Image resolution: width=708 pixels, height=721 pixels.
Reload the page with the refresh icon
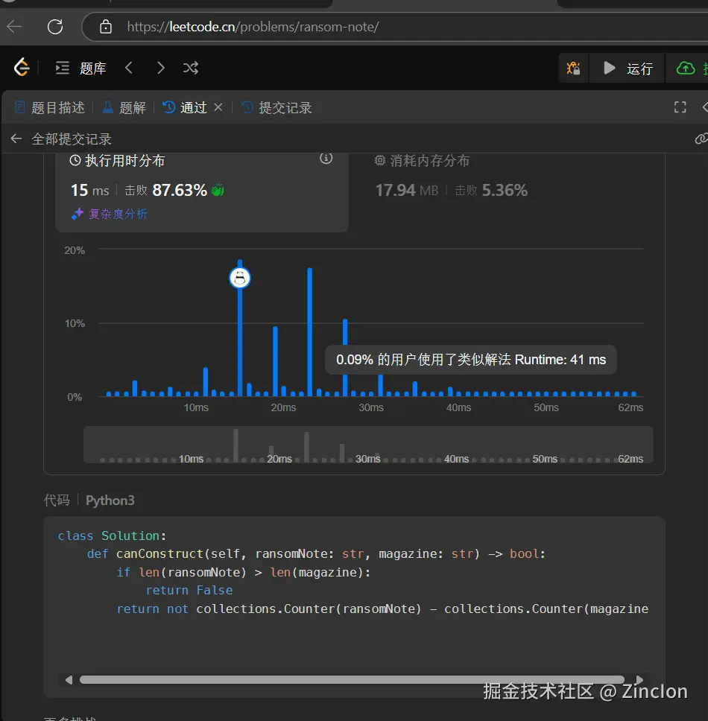click(x=55, y=27)
